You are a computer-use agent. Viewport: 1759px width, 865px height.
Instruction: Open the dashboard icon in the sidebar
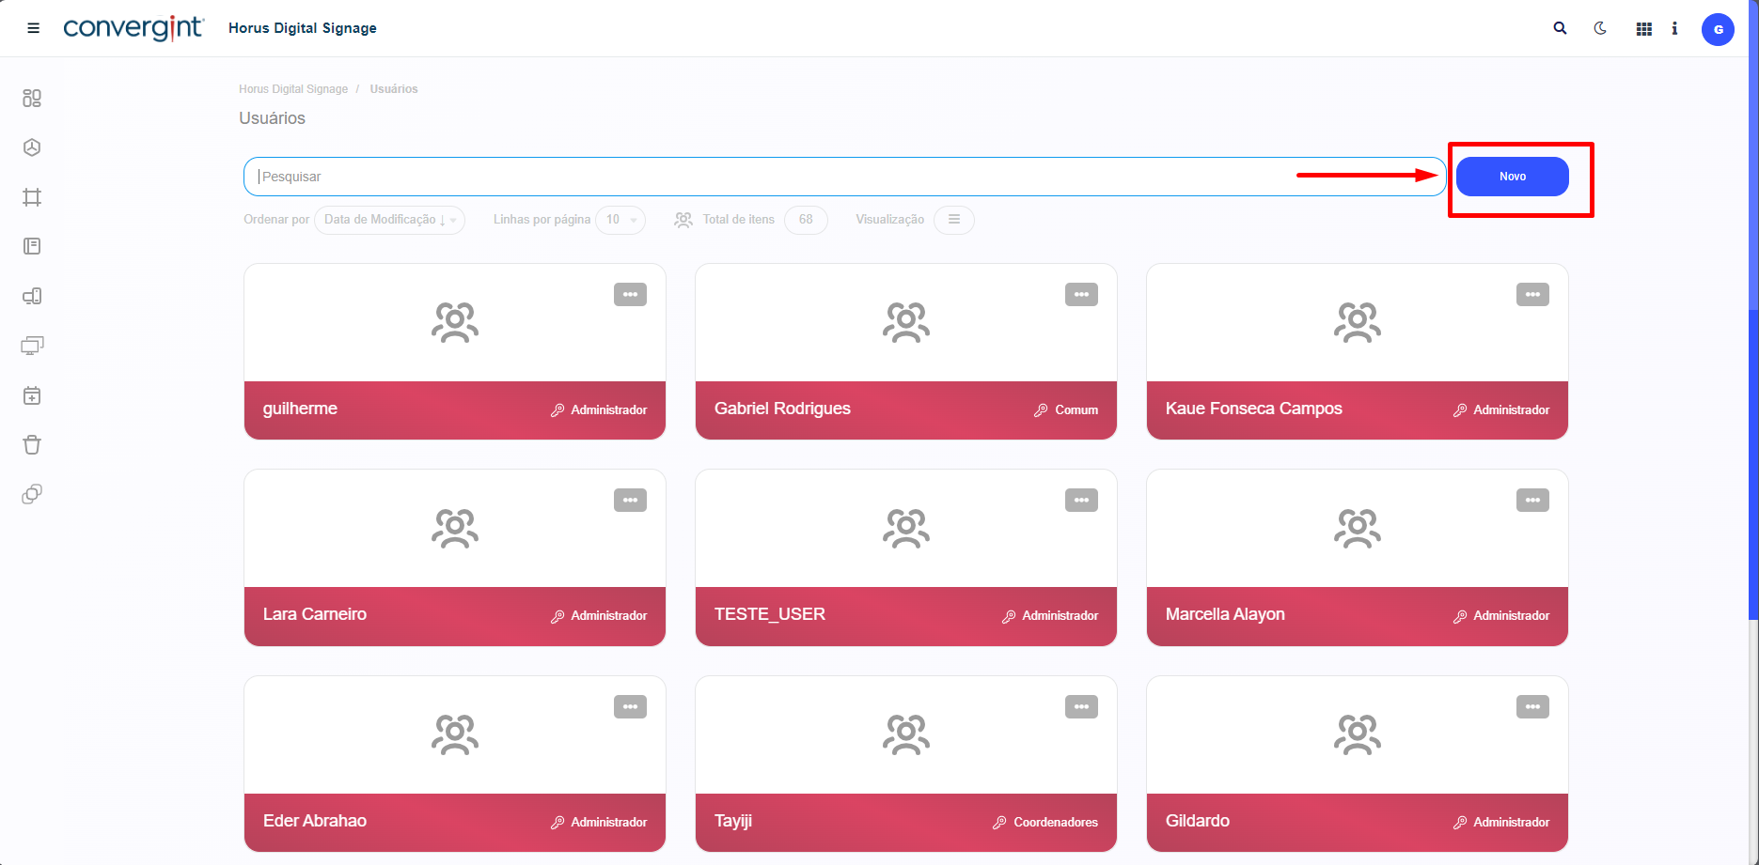click(x=32, y=98)
